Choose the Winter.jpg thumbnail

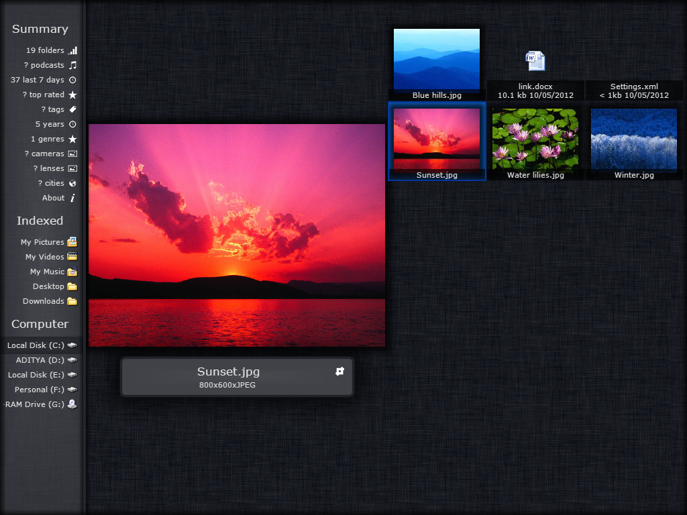(634, 139)
